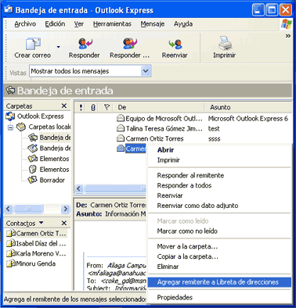Click the Crear correo toolbar button
This screenshot has width=296, height=308.
point(33,48)
